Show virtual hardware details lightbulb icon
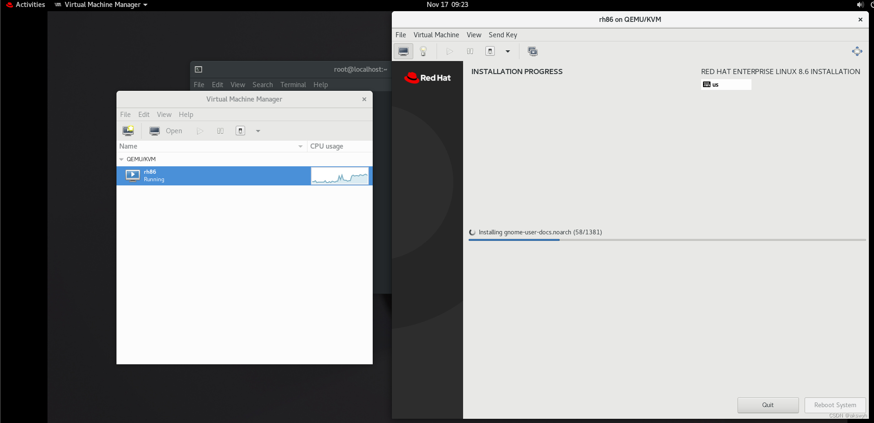Screen dimensions: 874x423 (423, 51)
